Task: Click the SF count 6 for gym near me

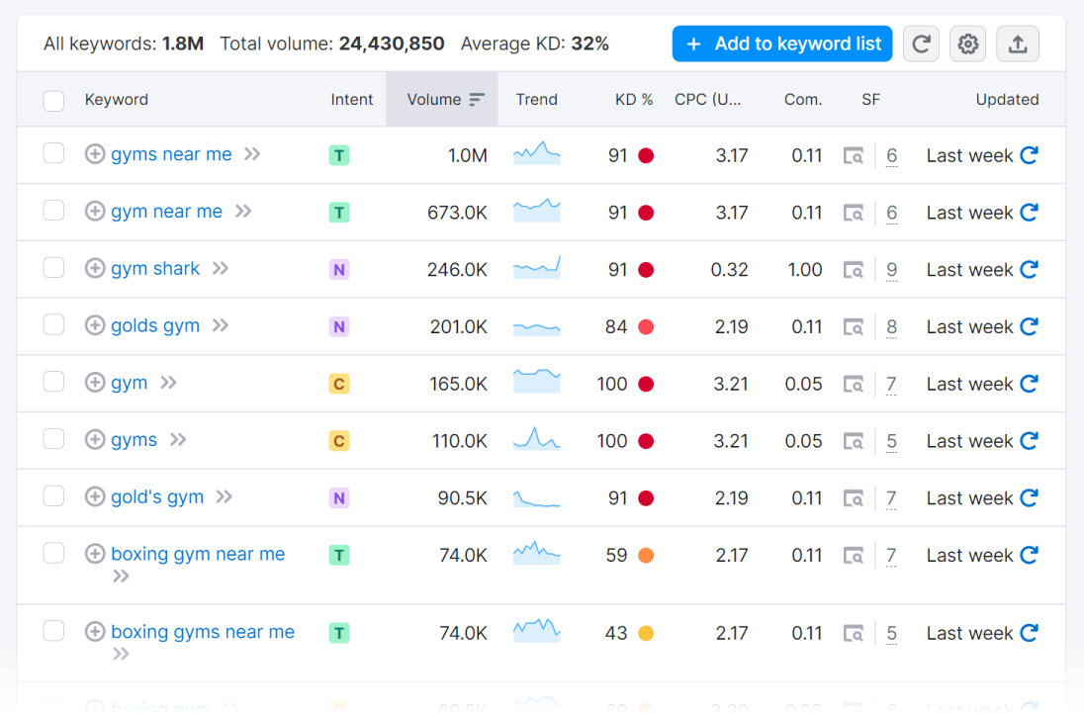Action: [891, 212]
